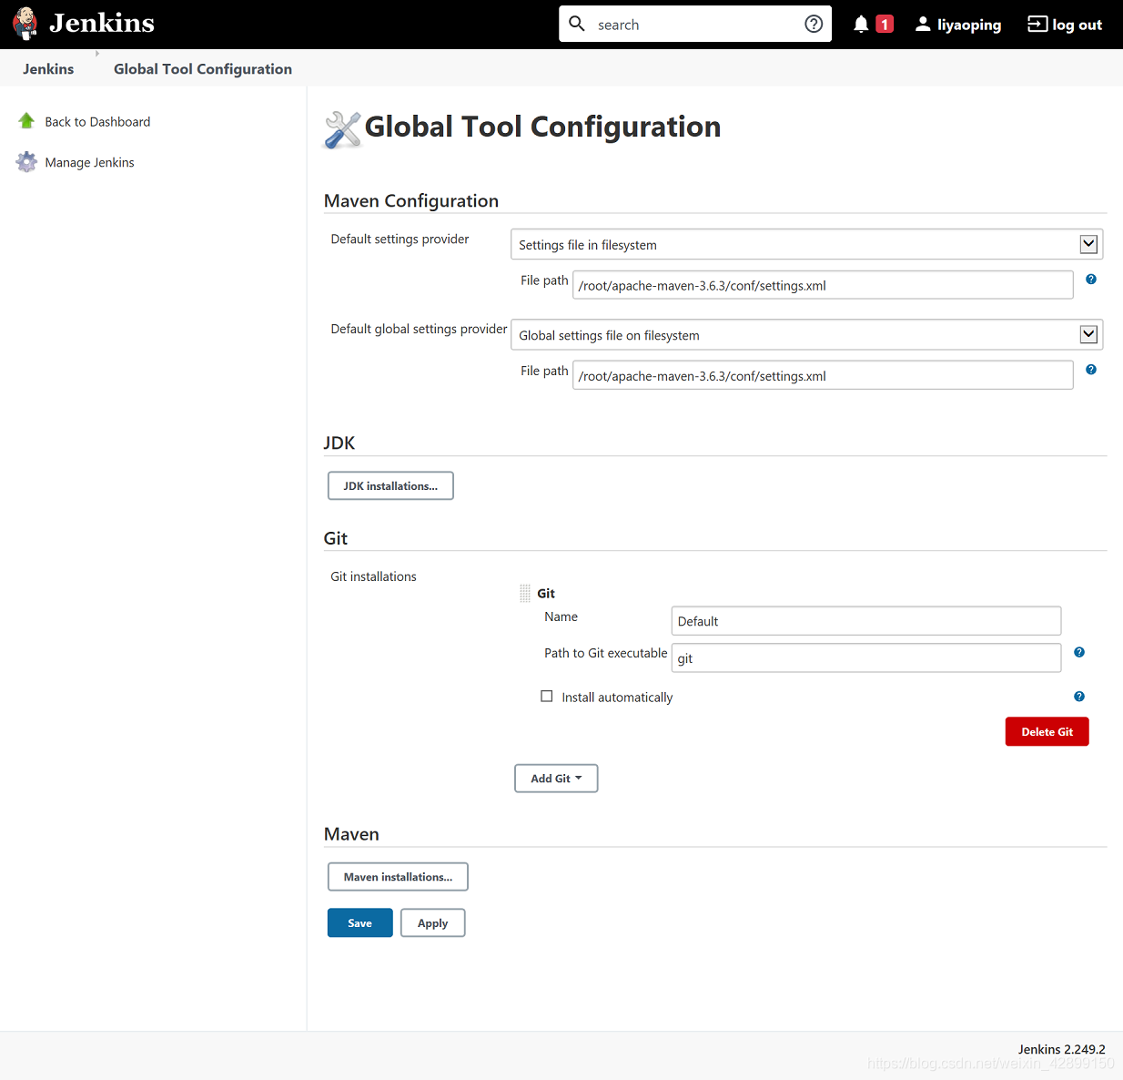The image size is (1123, 1080).
Task: Open help for Default settings File path
Action: point(1091,280)
